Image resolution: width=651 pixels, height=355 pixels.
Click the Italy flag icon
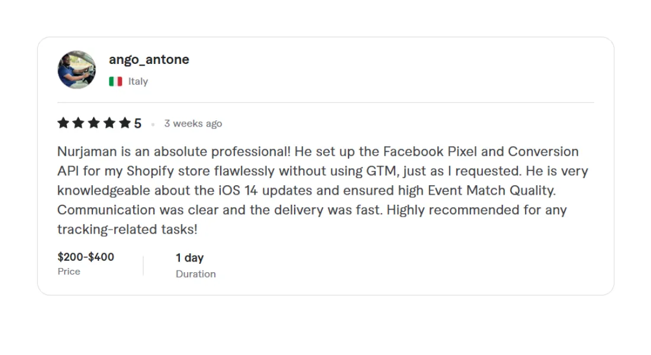(x=115, y=82)
